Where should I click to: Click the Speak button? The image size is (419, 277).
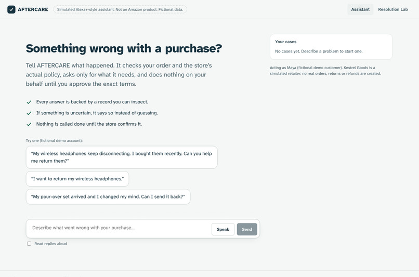coord(223,229)
